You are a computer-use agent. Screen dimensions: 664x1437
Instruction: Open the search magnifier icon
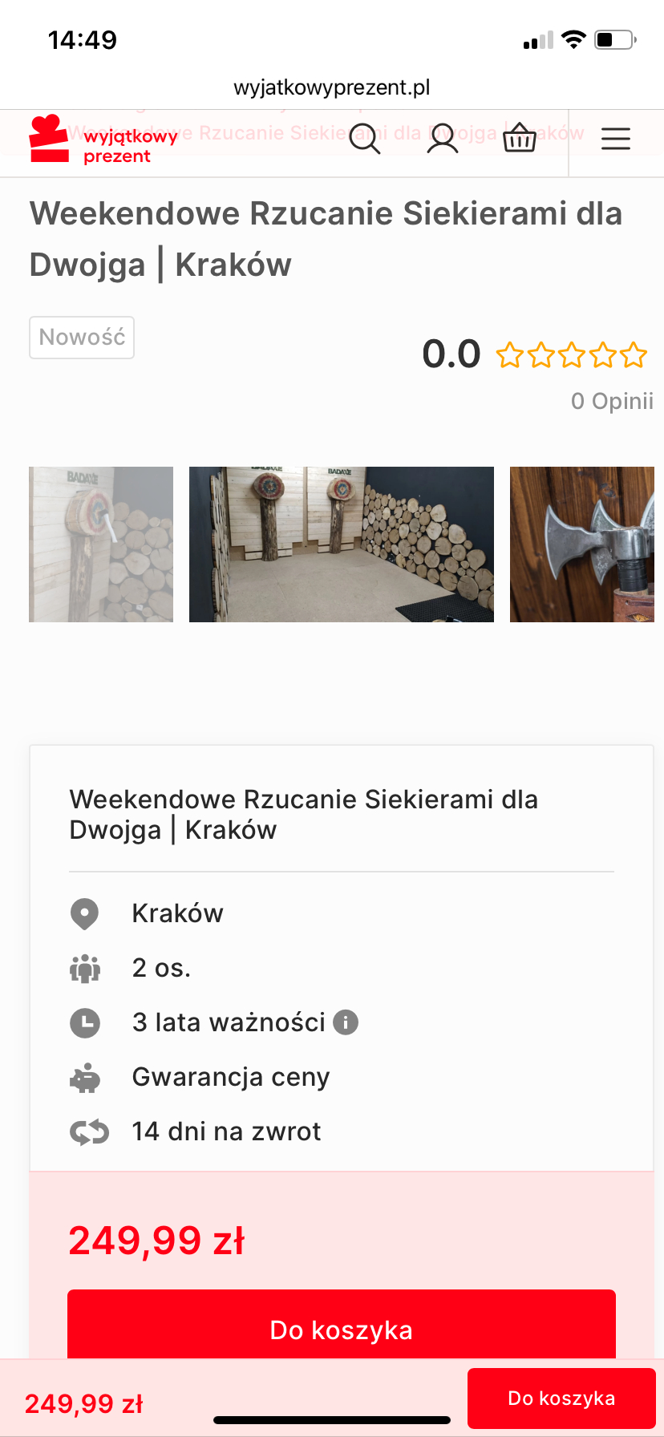pyautogui.click(x=365, y=139)
